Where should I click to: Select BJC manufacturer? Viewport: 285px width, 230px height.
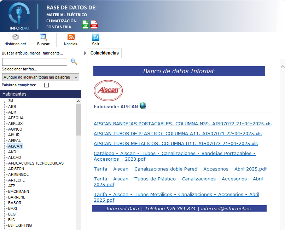(x=11, y=220)
